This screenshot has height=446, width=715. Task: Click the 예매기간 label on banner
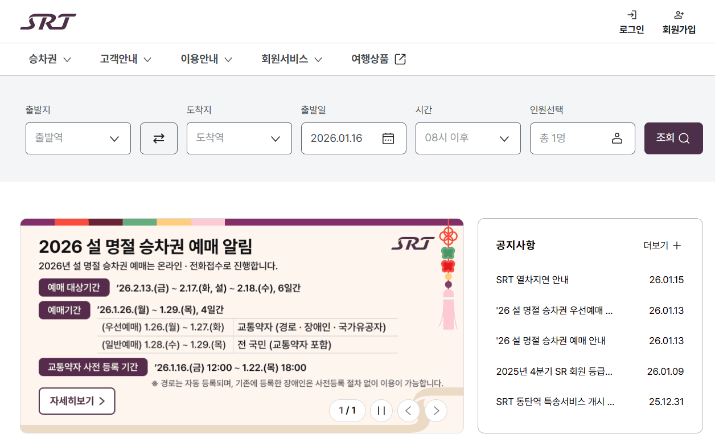click(x=64, y=310)
